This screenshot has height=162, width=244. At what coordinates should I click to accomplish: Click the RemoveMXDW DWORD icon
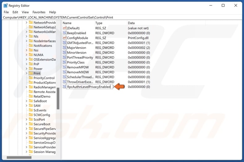pos(65,72)
